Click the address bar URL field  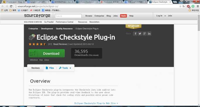[97, 6]
